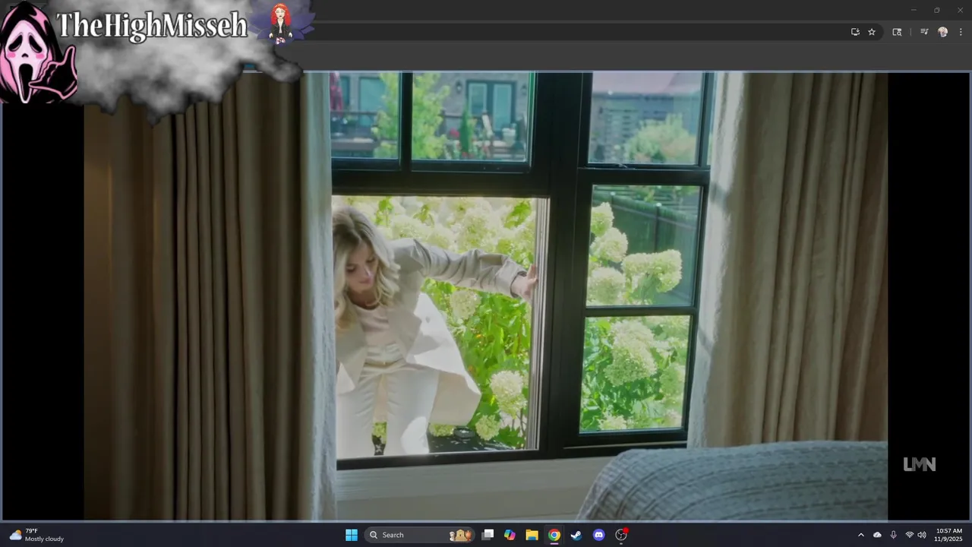Open the volume speaker tray icon
This screenshot has width=972, height=547.
(922, 535)
